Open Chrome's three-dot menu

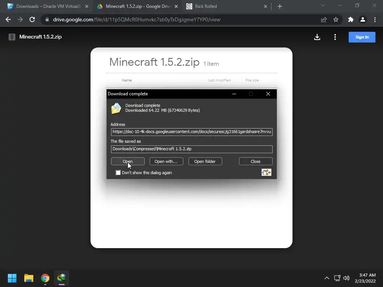375,19
